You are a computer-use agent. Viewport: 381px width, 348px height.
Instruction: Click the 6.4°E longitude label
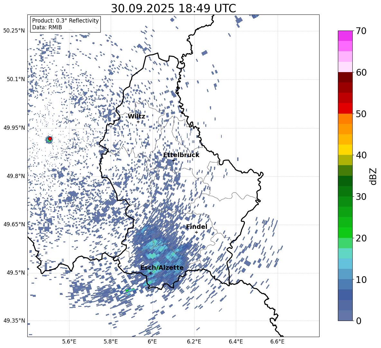pos(236,342)
